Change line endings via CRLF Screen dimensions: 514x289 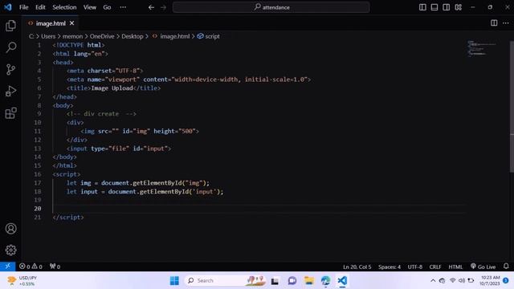click(x=435, y=267)
